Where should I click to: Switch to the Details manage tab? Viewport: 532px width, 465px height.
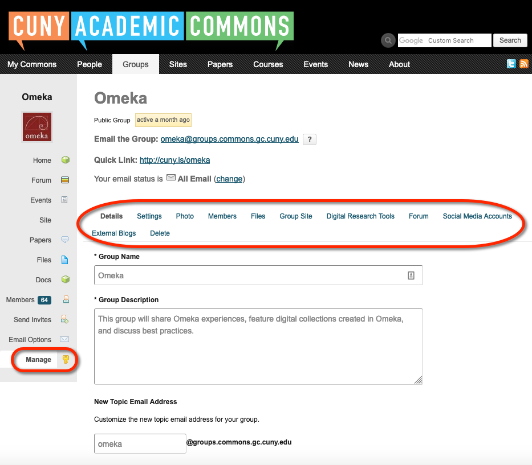click(x=112, y=216)
